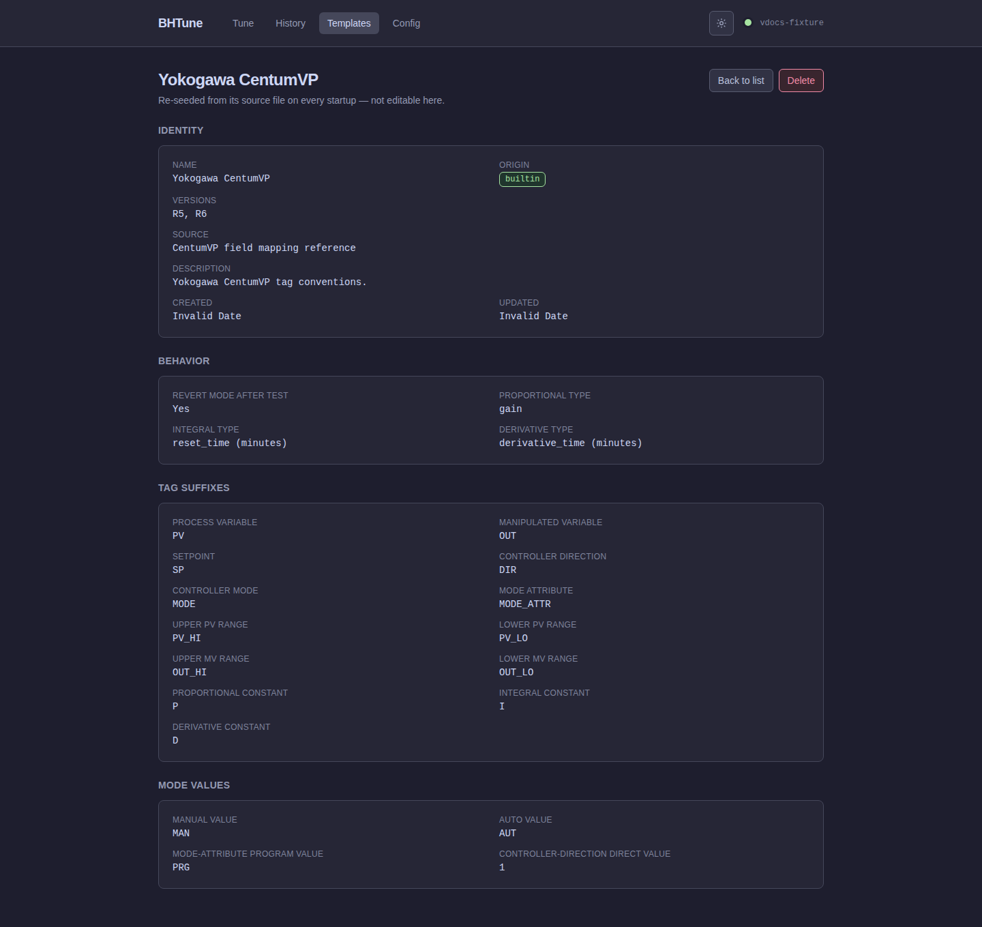Click the Updated Invalid Date value

pos(533,317)
